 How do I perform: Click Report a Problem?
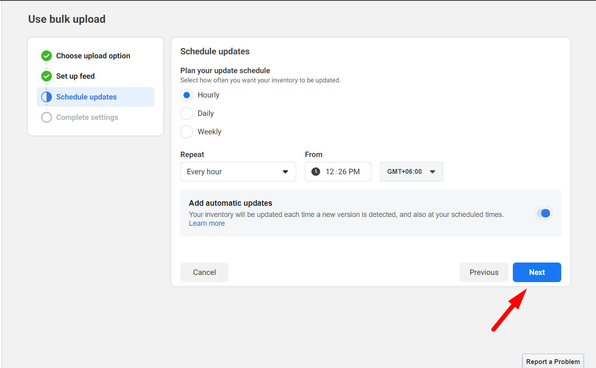(553, 362)
